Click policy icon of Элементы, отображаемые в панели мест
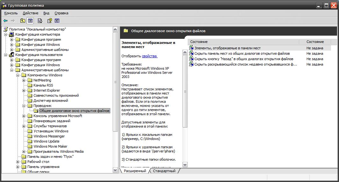339x182 pixels. tap(191, 48)
